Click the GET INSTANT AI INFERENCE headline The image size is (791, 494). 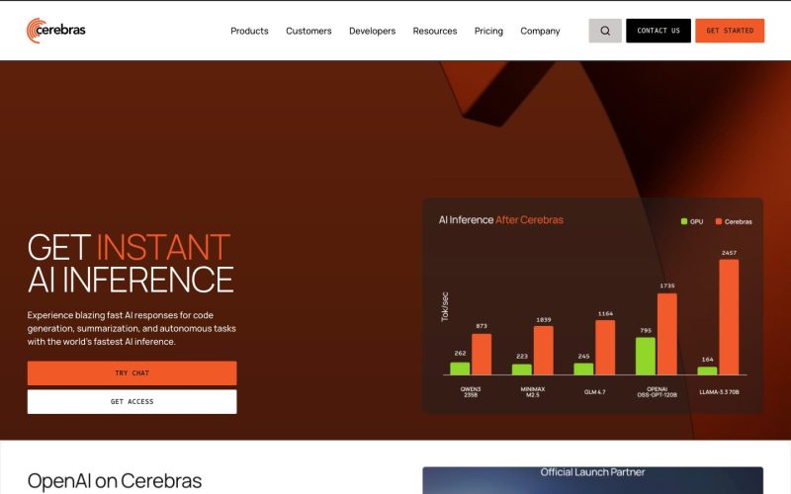131,263
